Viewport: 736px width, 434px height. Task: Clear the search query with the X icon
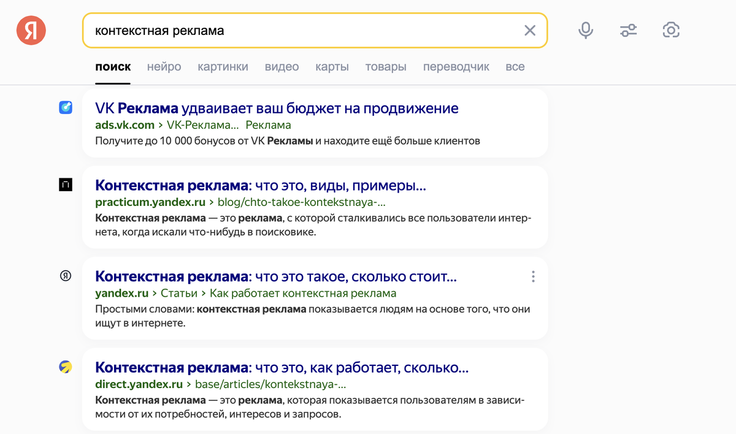(530, 30)
